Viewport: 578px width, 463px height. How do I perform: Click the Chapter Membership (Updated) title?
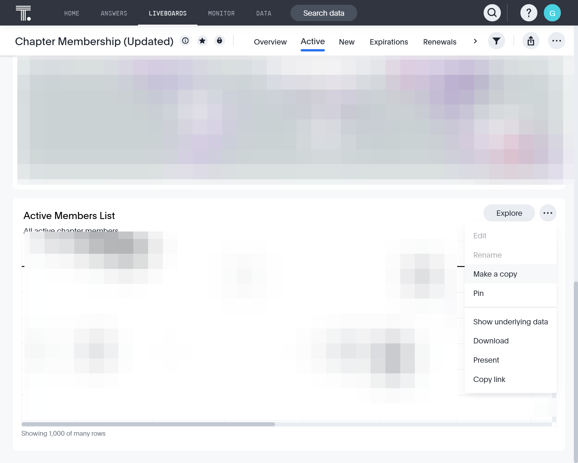pos(94,41)
